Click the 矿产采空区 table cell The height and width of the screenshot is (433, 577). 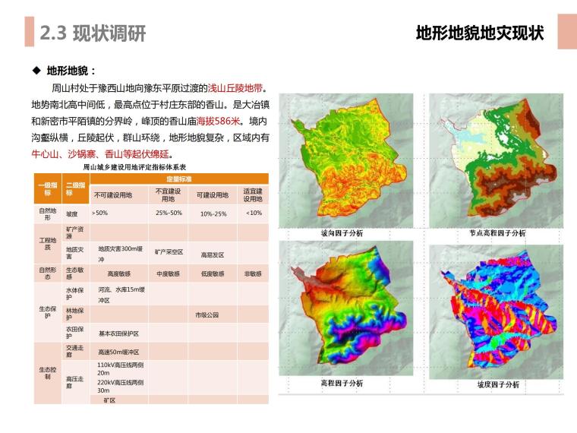click(169, 251)
